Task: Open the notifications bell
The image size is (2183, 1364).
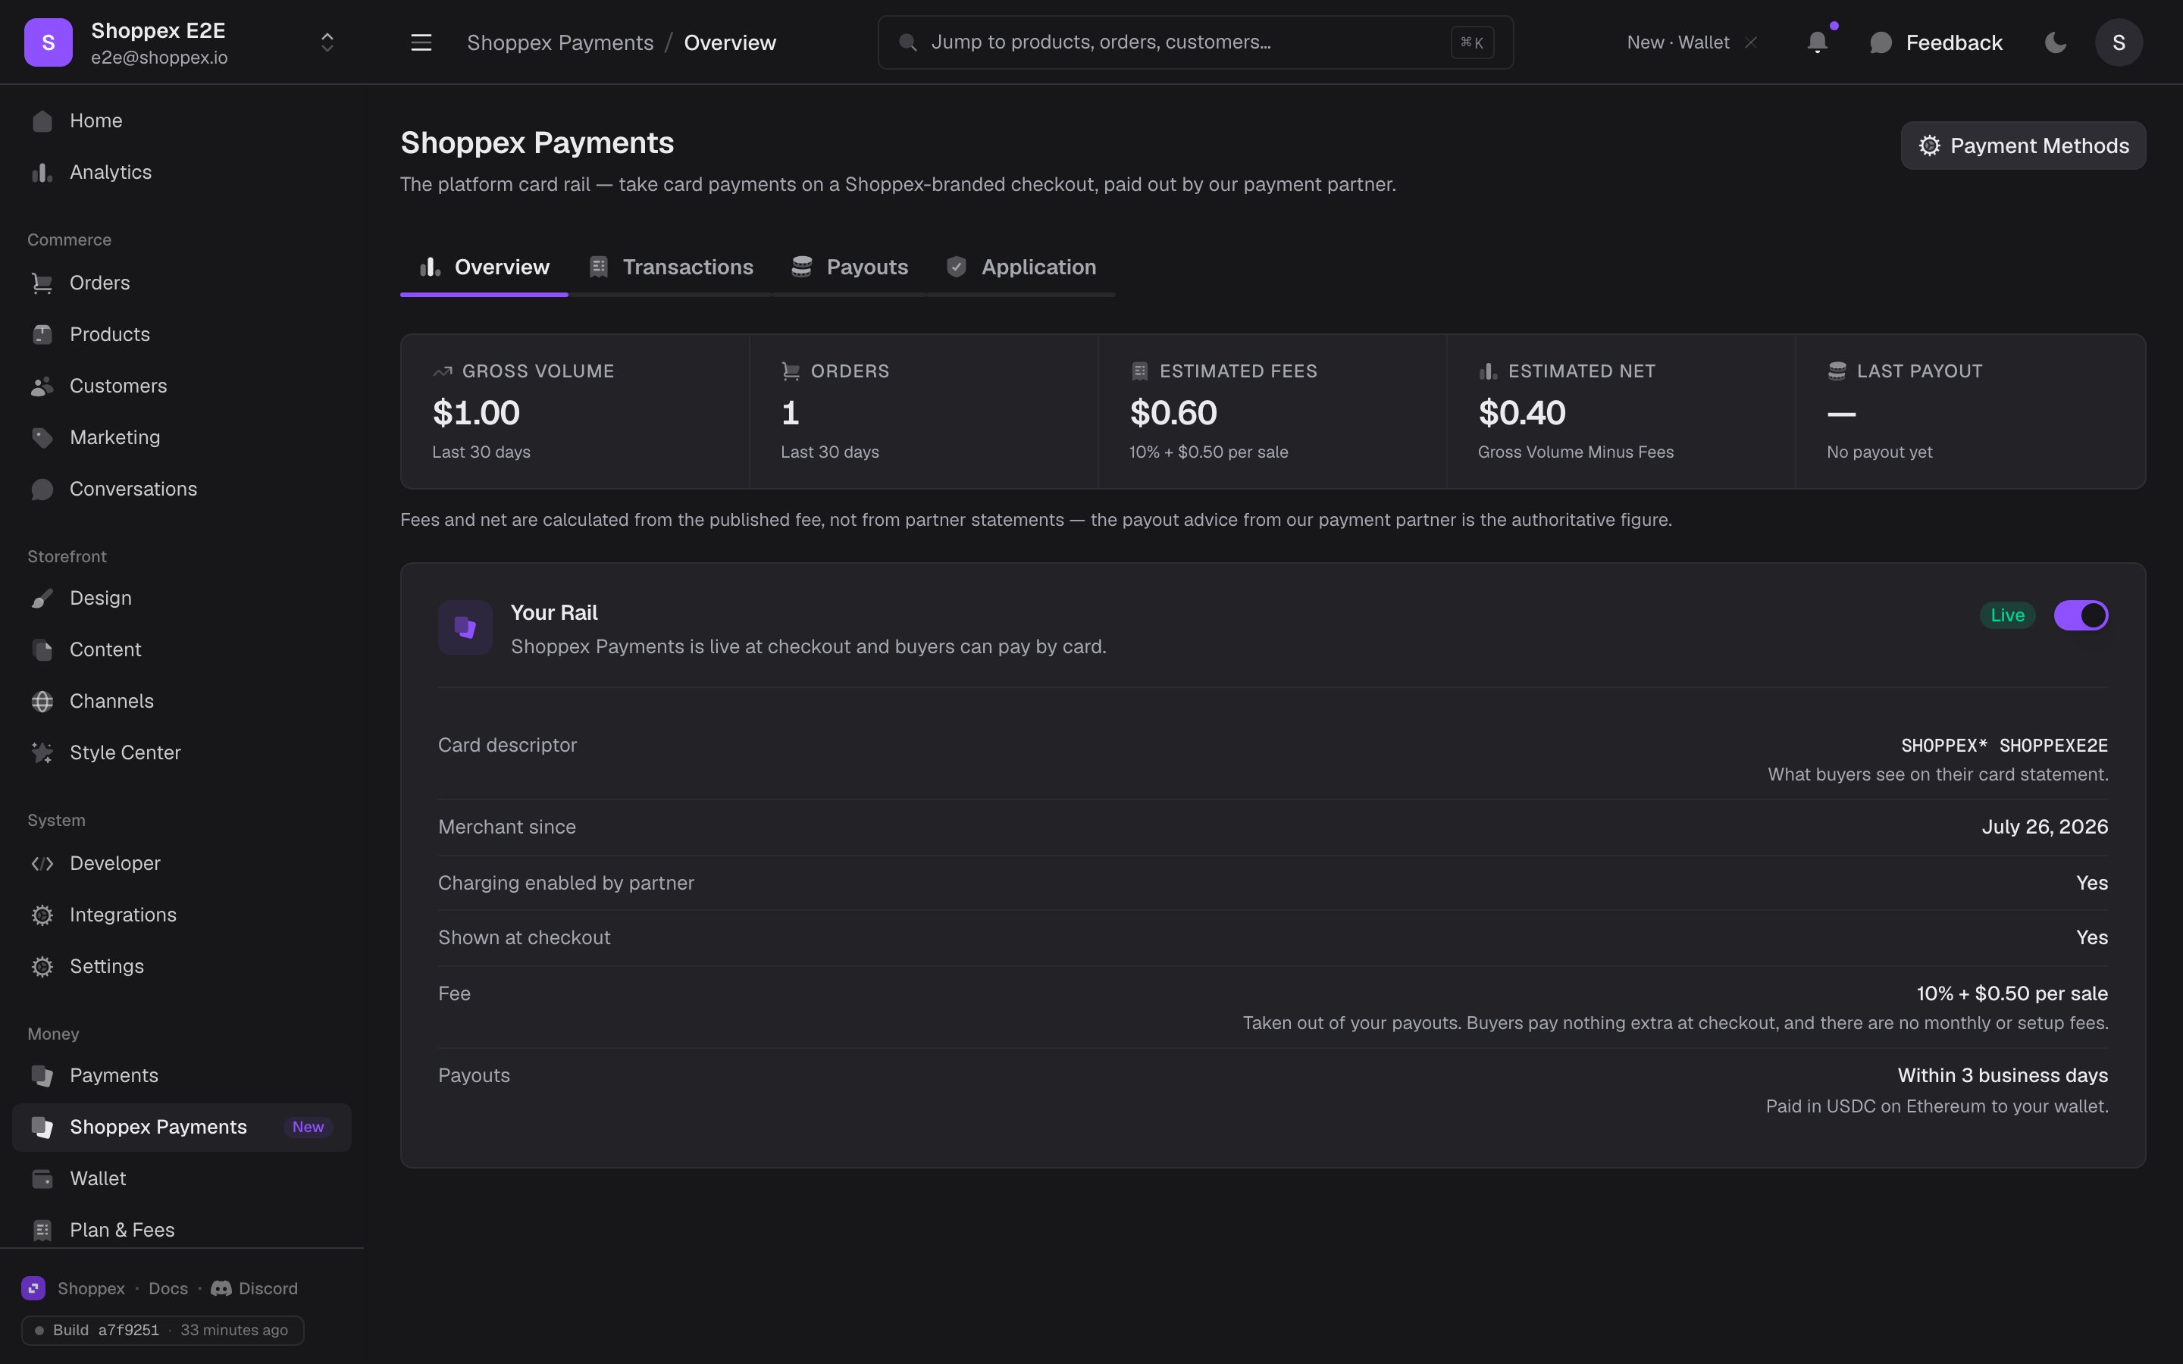Action: click(x=1818, y=42)
